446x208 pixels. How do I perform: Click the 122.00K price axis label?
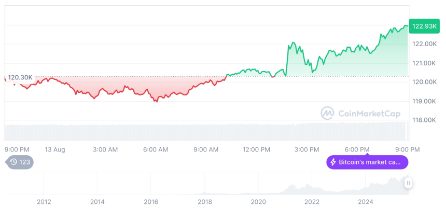point(424,44)
